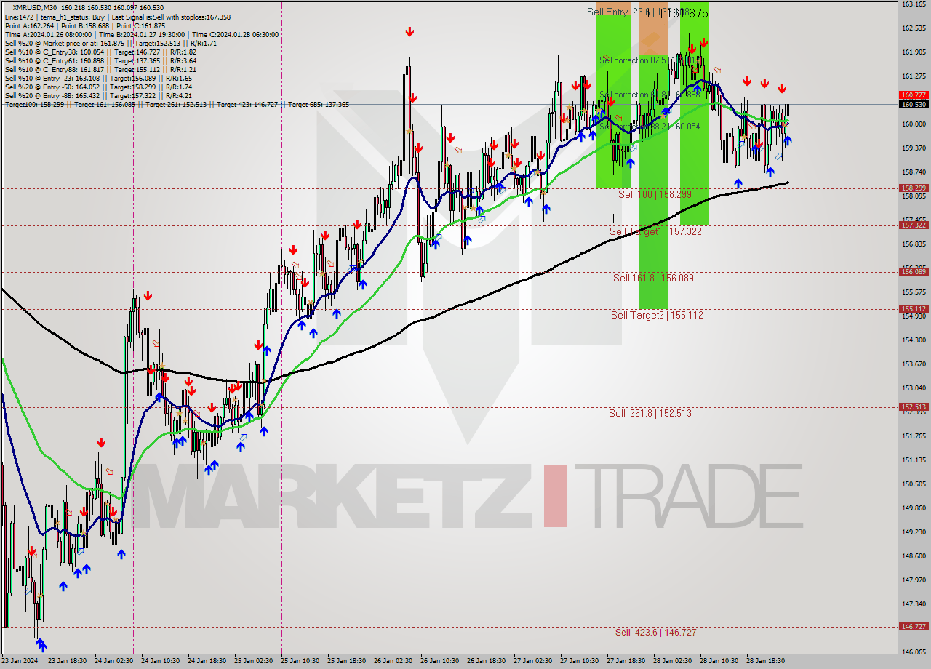Click the 159.370 price axis tick
Screen dimensions: 931x669
[914, 148]
